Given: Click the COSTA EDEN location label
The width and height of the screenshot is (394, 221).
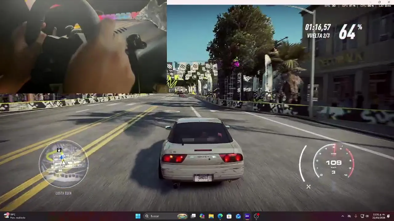Looking at the screenshot, I should click(x=63, y=193).
